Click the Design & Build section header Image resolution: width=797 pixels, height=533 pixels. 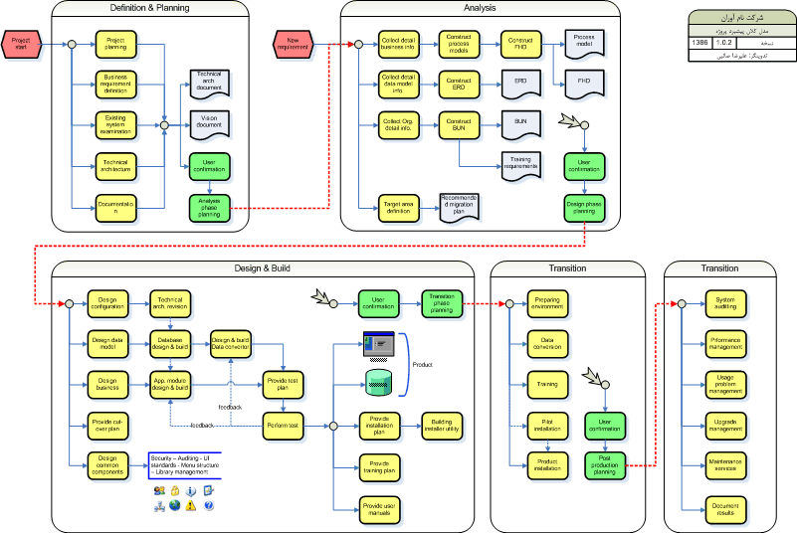pos(262,268)
